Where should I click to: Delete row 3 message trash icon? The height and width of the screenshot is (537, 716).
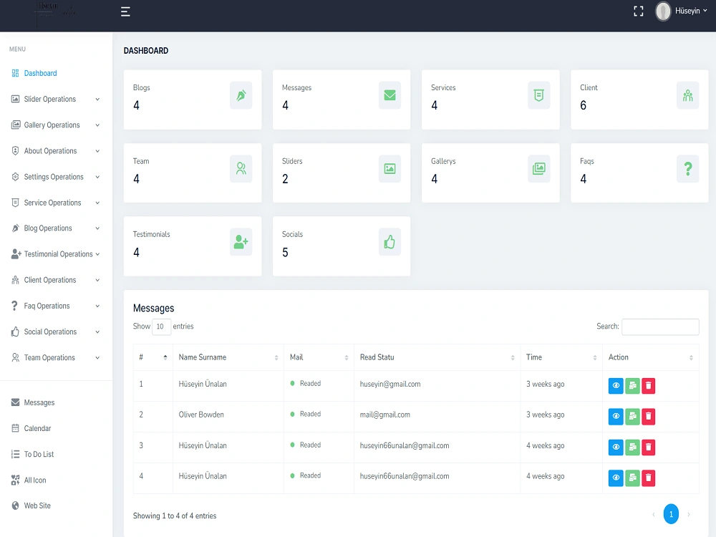click(x=649, y=447)
